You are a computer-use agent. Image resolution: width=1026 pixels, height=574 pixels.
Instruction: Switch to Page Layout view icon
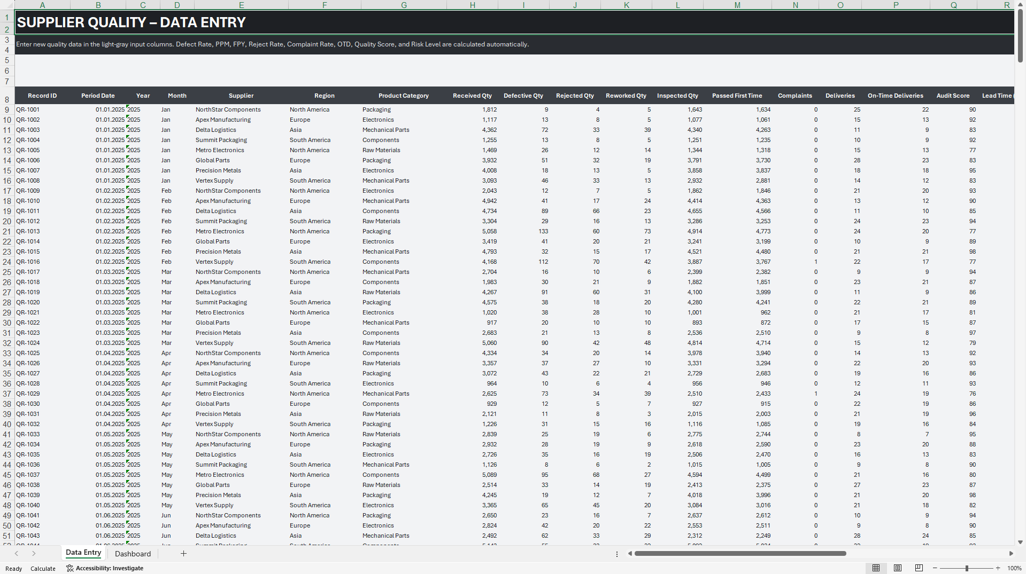898,568
